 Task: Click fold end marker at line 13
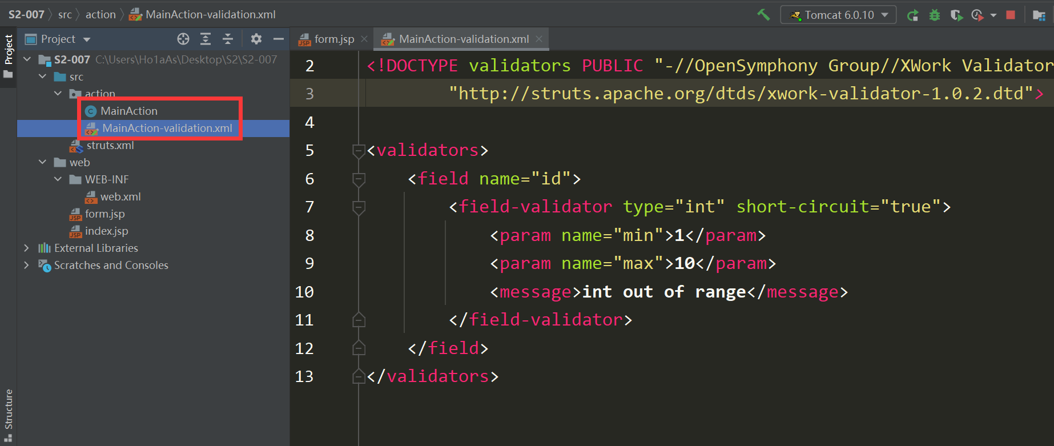(359, 376)
